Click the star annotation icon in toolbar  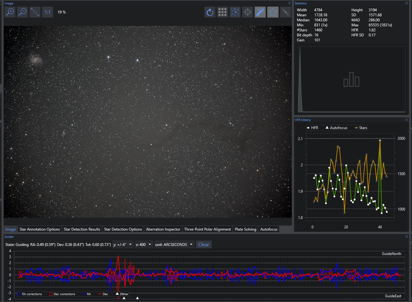click(235, 12)
